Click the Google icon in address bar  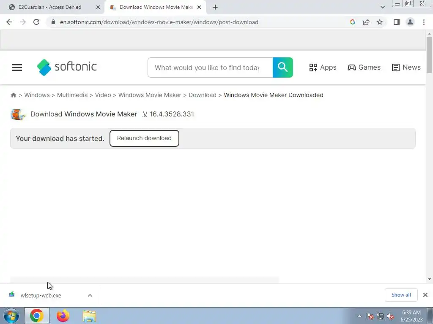coord(352,22)
